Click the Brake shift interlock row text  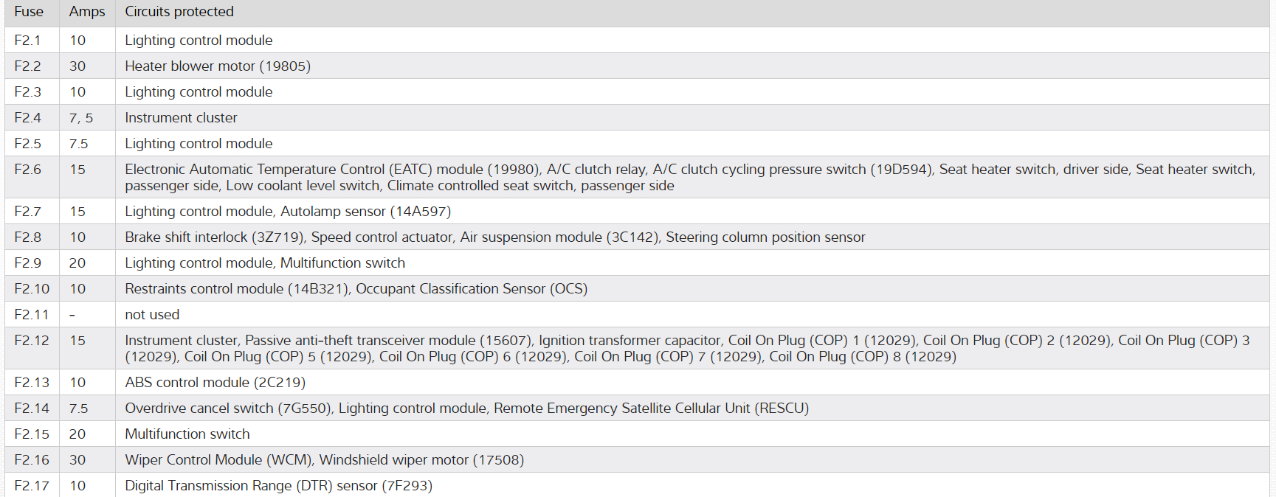(x=214, y=237)
